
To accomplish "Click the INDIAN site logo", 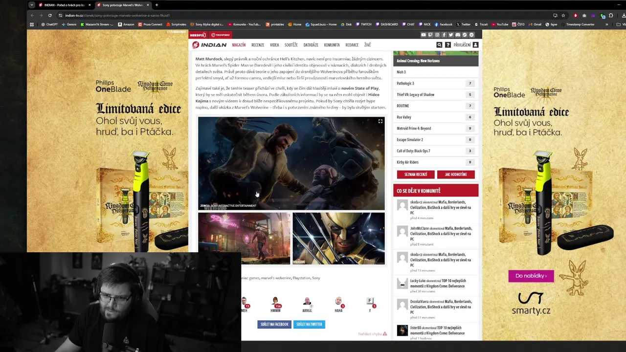I will coord(209,45).
